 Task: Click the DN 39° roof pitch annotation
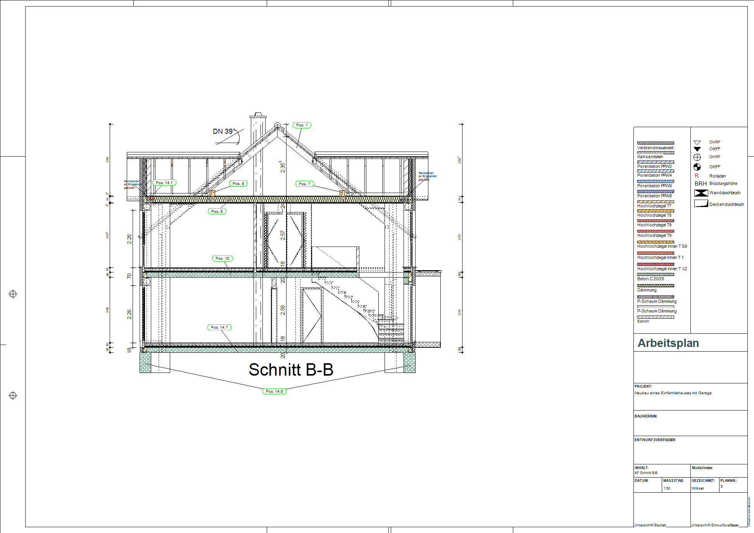point(224,131)
